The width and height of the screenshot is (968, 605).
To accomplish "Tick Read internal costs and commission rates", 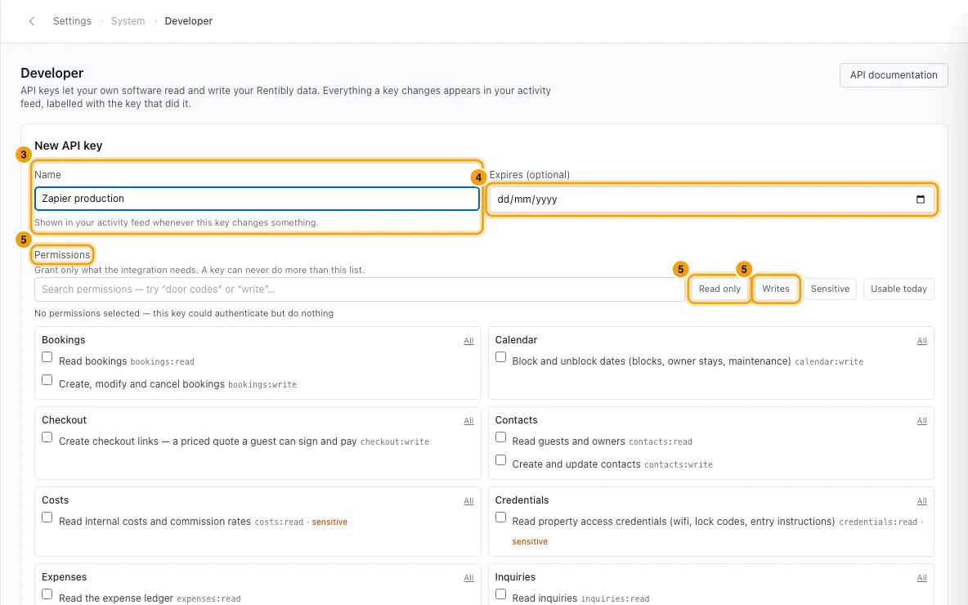I will coord(47,518).
